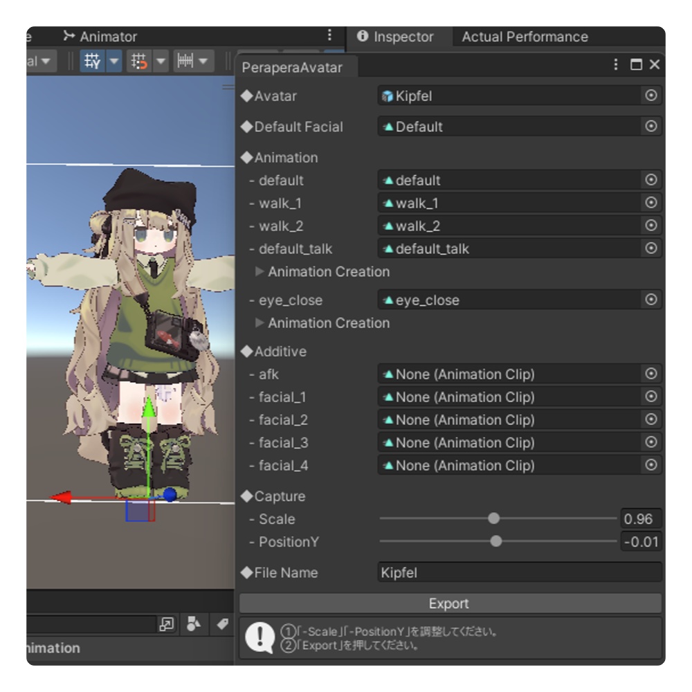
Task: Click the Scale value field 0.96
Action: [641, 518]
